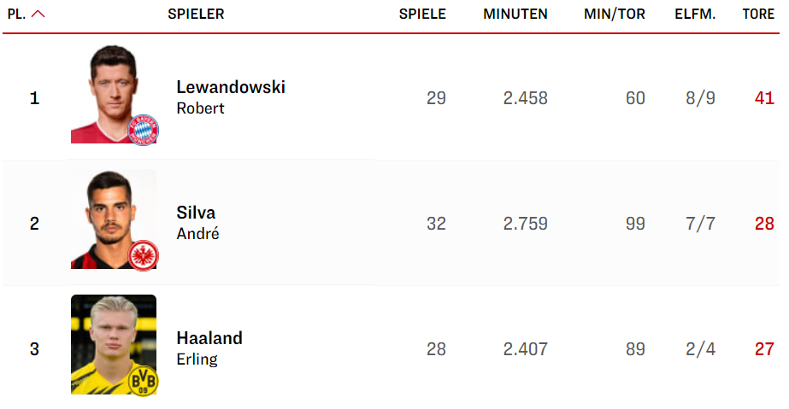Sort by the TORE column header
This screenshot has height=409, width=789.
click(758, 14)
